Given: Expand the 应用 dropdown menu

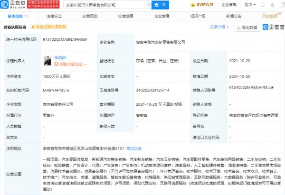Looking at the screenshot, I should 250,5.
